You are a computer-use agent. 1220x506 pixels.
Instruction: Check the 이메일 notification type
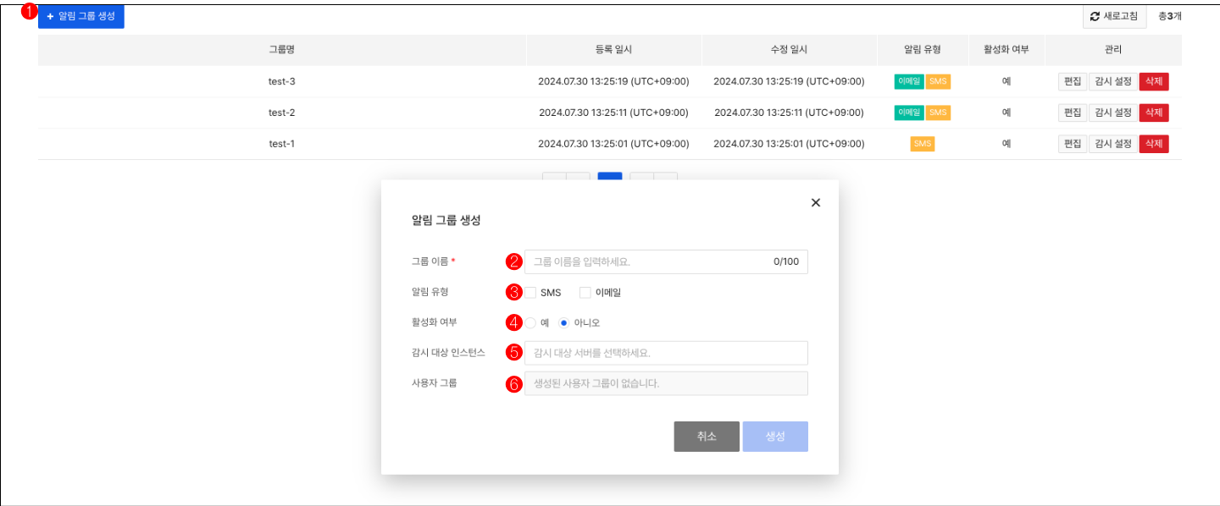[585, 293]
